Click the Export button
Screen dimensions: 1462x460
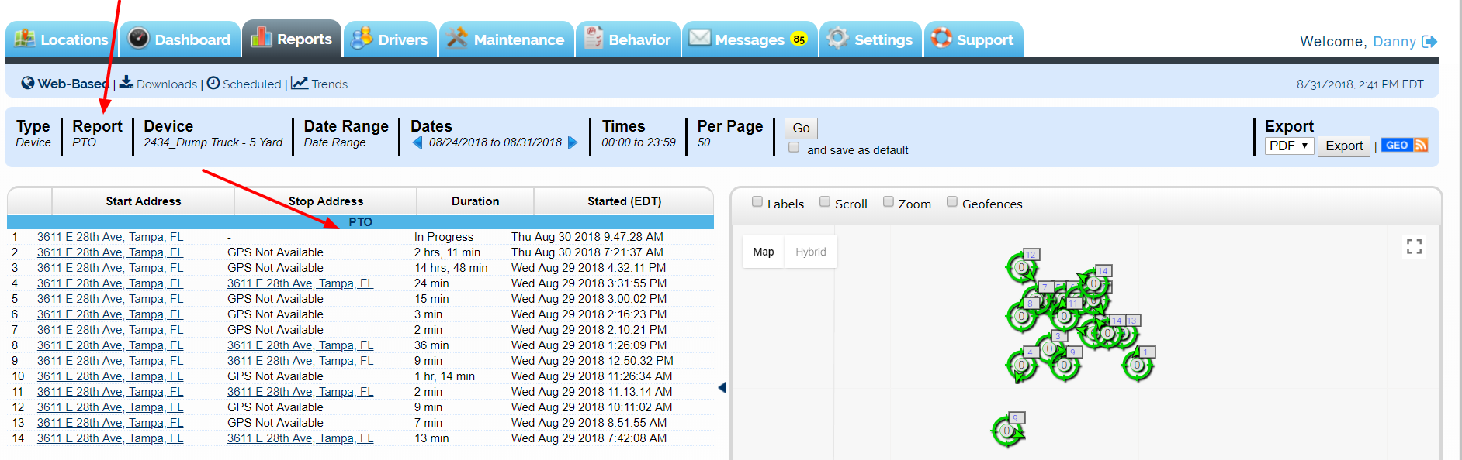pyautogui.click(x=1344, y=146)
